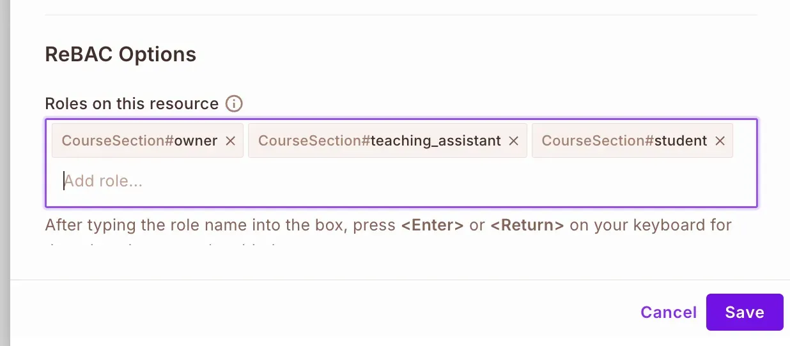Delete the CourseSection#student role tag

coord(720,141)
